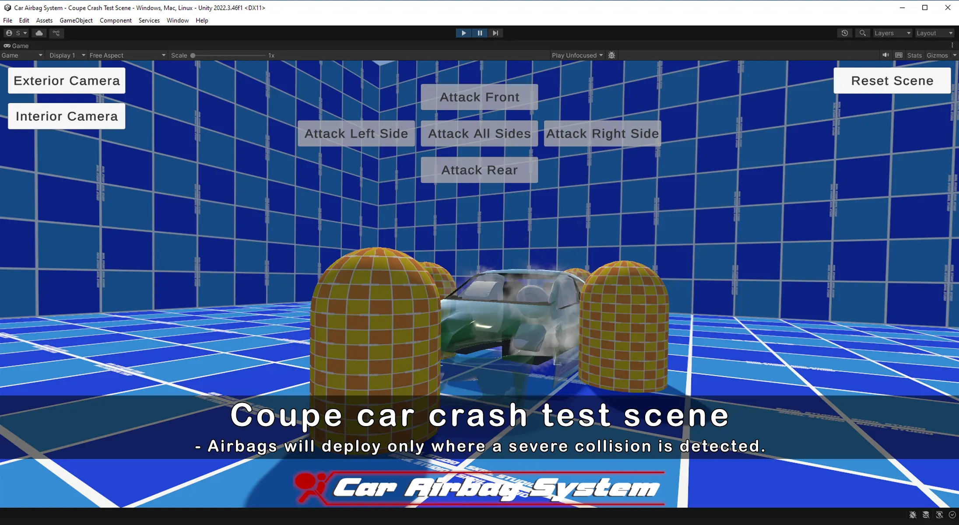The height and width of the screenshot is (525, 959).
Task: Mute the Game view audio
Action: click(x=885, y=55)
